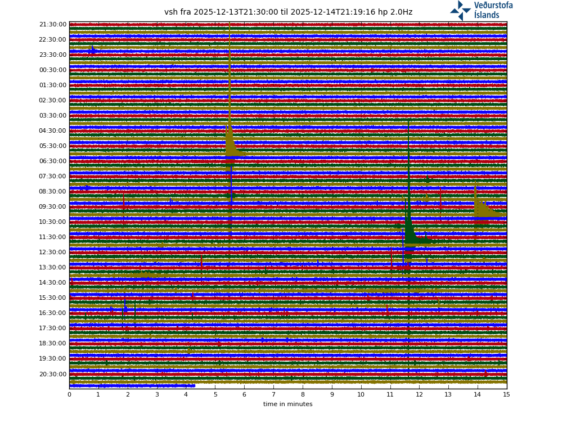Click the 16:30:00 row label
The width and height of the screenshot is (576, 432).
53,313
